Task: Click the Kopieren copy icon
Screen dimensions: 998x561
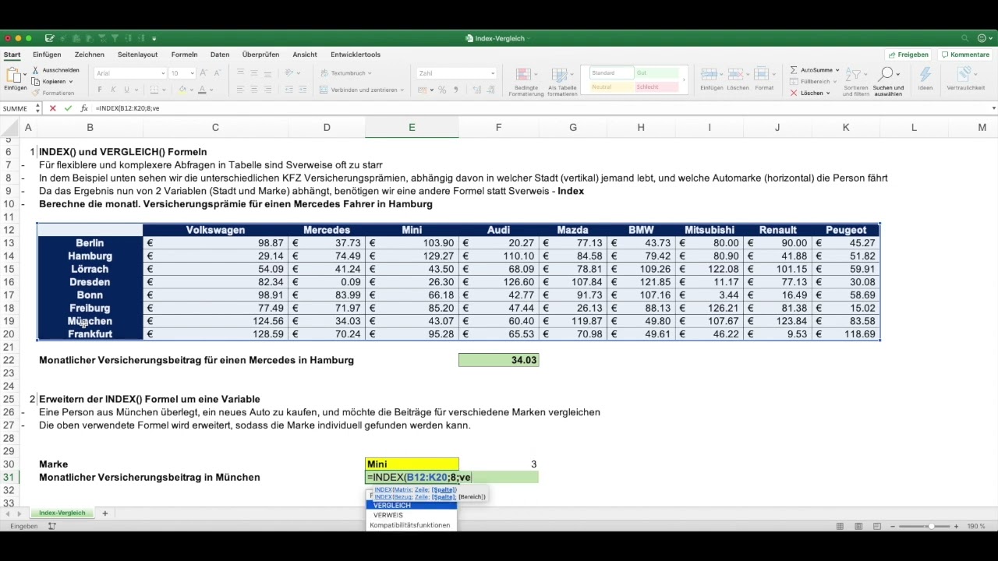Action: coord(36,81)
